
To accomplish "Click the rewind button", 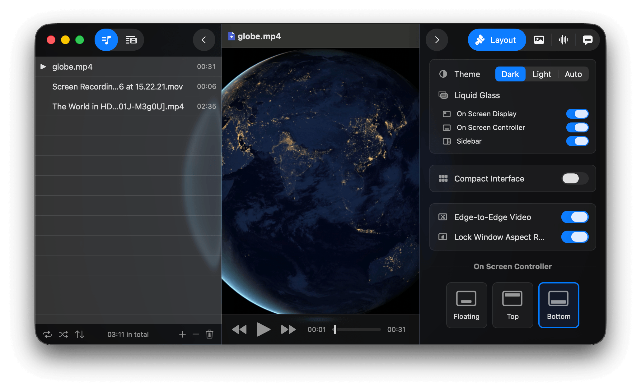I will click(239, 329).
